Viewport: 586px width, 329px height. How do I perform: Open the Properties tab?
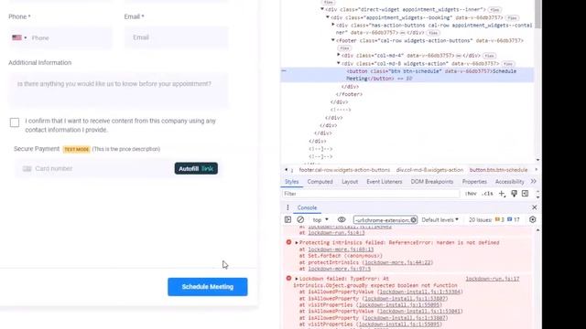pyautogui.click(x=474, y=182)
